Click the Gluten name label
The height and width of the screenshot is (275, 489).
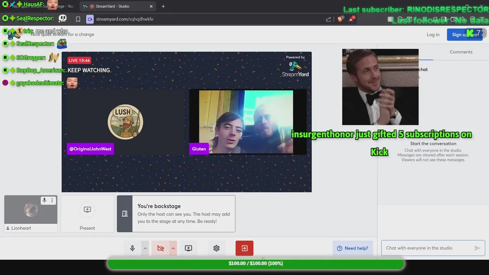[x=199, y=149]
